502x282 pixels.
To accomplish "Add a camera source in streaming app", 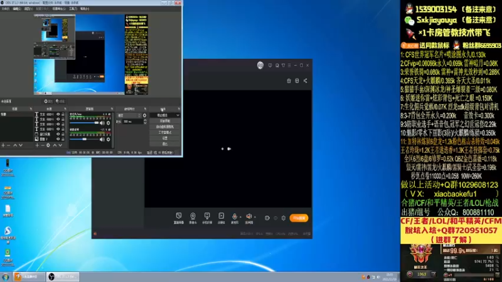I will (x=193, y=217).
